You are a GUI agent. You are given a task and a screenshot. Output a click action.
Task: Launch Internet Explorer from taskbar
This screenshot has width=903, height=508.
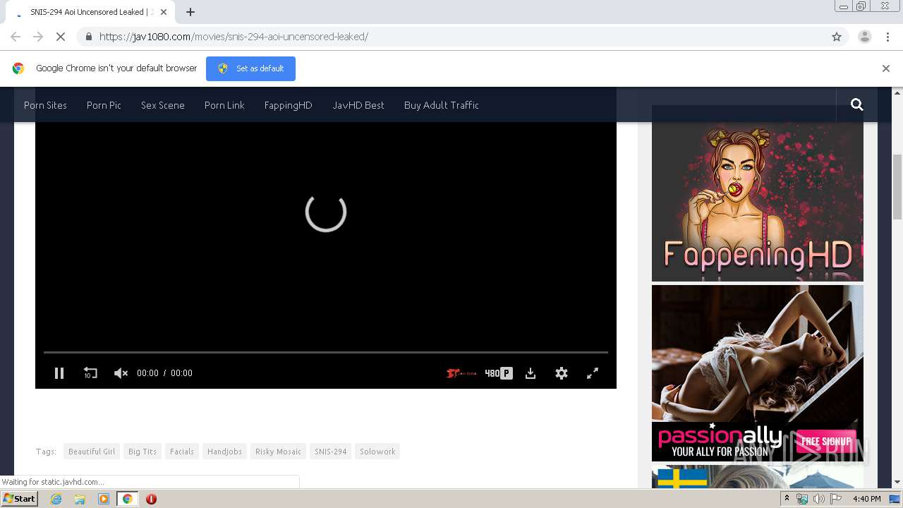56,499
